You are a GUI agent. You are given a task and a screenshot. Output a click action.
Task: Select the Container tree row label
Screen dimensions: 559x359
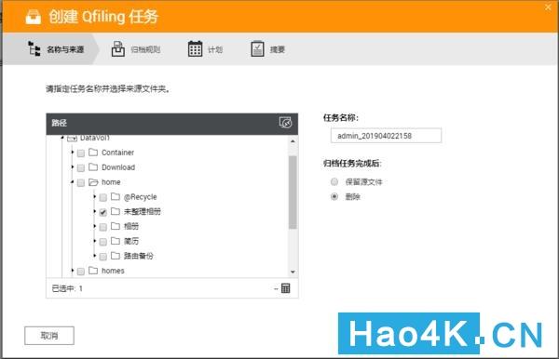coord(117,153)
